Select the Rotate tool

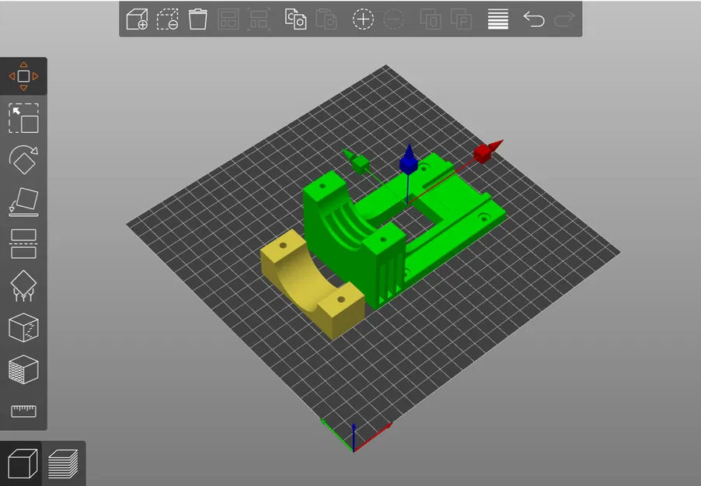(23, 159)
